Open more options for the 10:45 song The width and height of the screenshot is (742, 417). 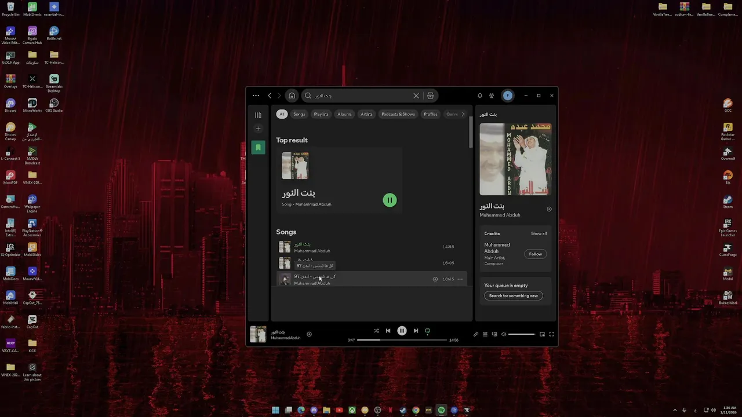(x=460, y=279)
